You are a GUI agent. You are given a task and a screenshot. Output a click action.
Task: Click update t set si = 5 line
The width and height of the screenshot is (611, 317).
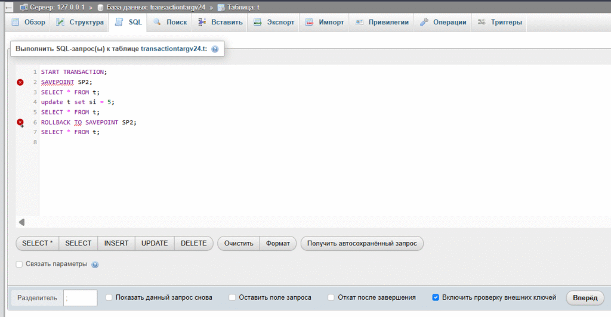pyautogui.click(x=78, y=102)
